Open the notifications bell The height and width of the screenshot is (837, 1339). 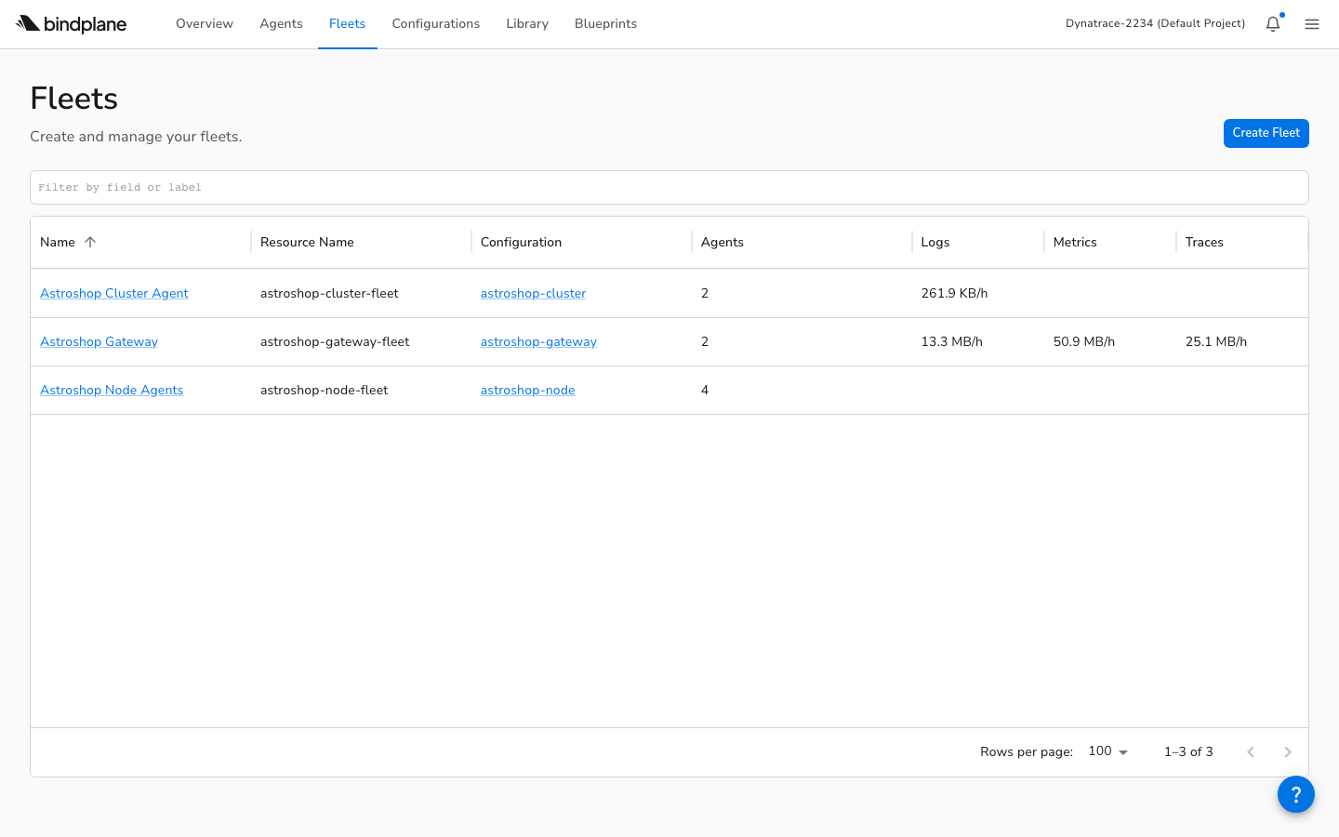click(x=1272, y=24)
